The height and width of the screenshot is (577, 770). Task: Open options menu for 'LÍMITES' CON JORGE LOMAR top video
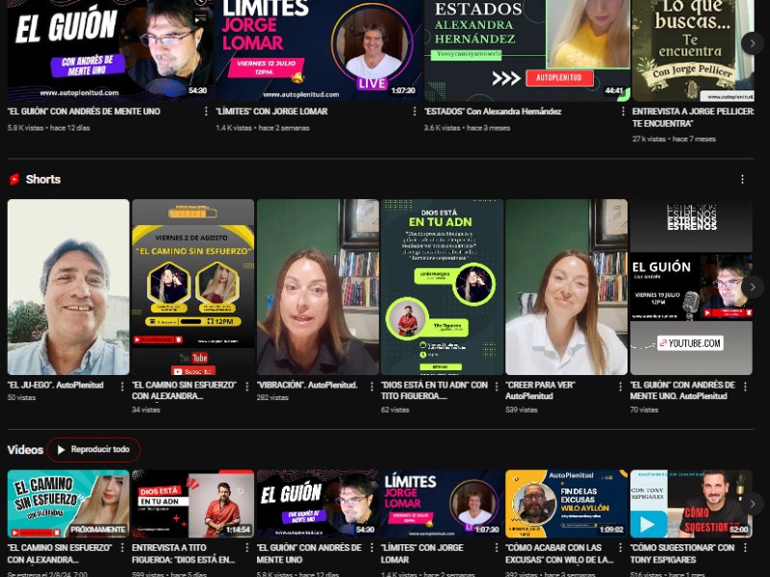(x=415, y=112)
